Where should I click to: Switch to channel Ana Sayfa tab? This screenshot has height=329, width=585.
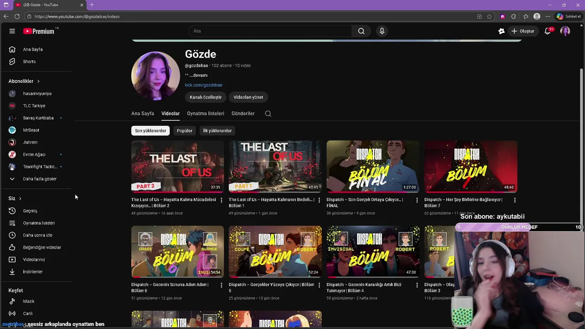[143, 113]
